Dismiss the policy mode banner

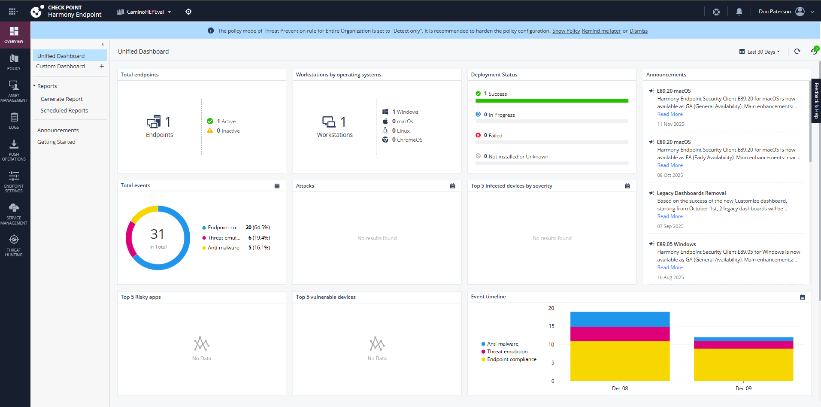(x=639, y=31)
